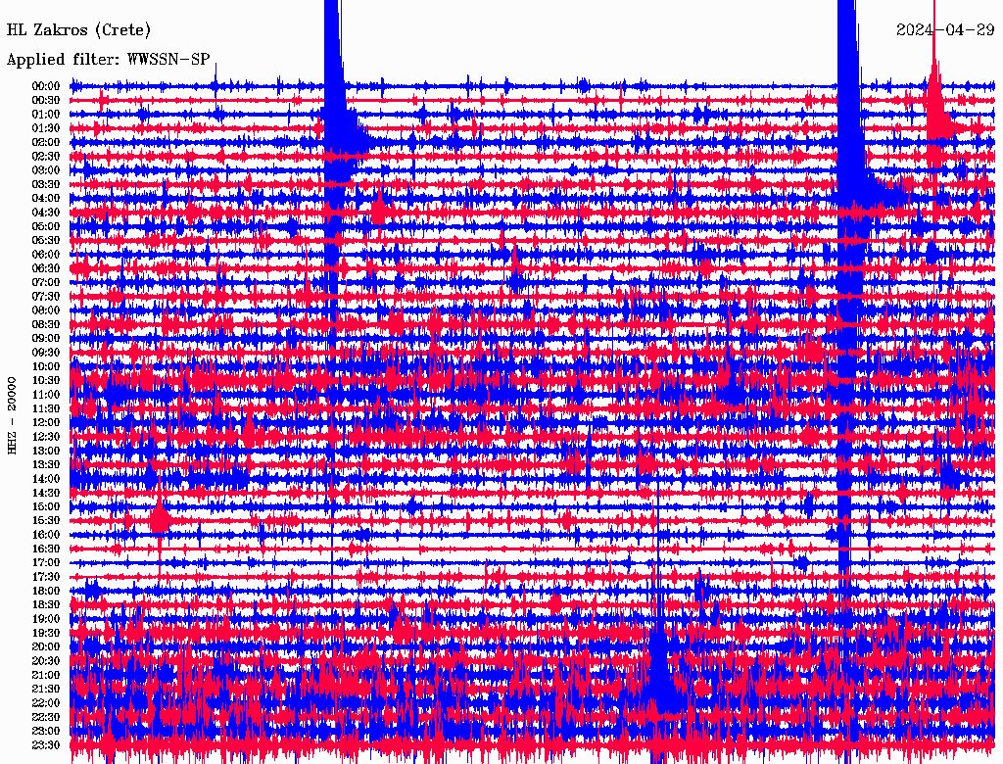Click the '10:00' time label
This screenshot has height=764, width=1003.
[46, 366]
